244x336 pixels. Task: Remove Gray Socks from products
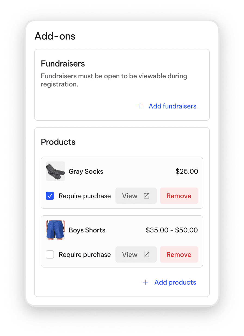pos(179,196)
